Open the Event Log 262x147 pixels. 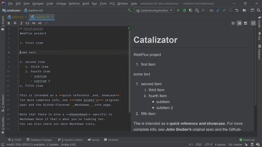pos(247,140)
